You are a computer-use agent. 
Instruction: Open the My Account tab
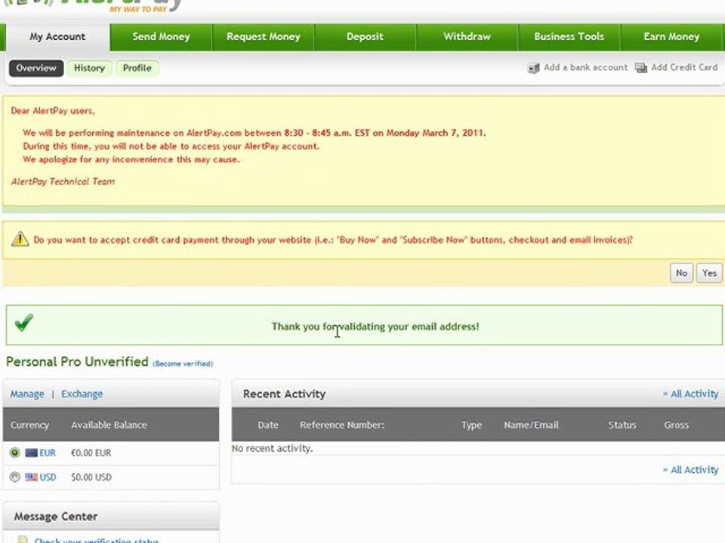tap(57, 36)
